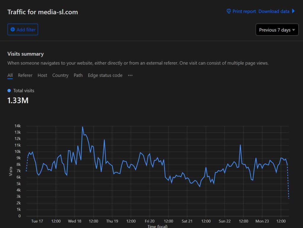Click the 11k spike after Sun 22
The height and width of the screenshot is (228, 303).
(x=240, y=145)
